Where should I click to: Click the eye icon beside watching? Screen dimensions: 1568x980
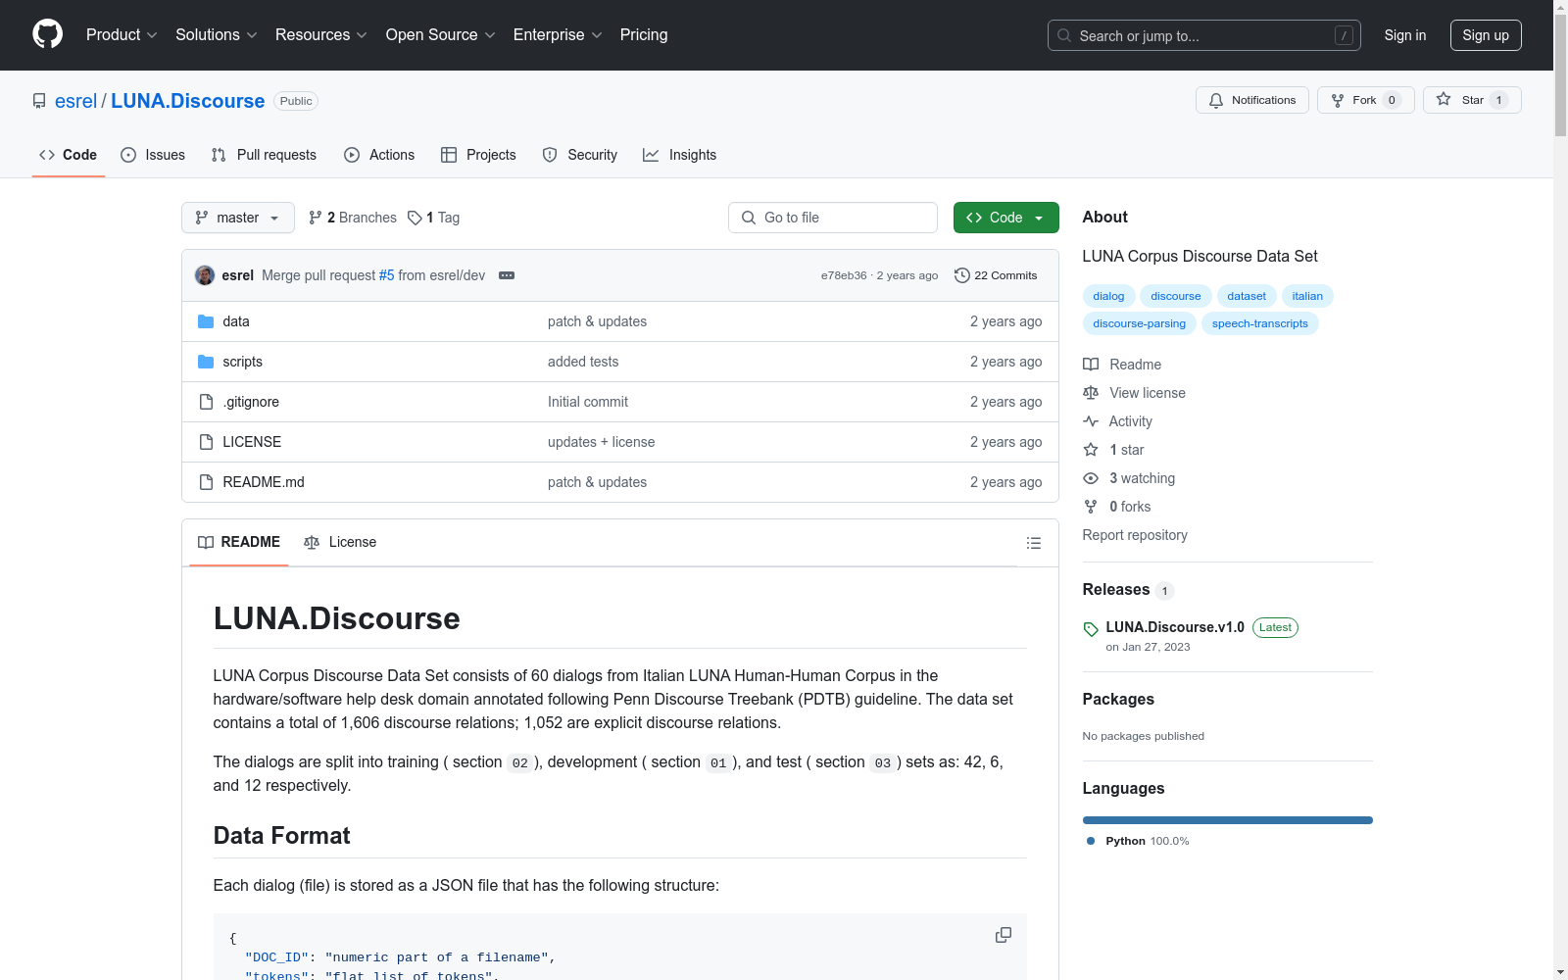(1091, 478)
